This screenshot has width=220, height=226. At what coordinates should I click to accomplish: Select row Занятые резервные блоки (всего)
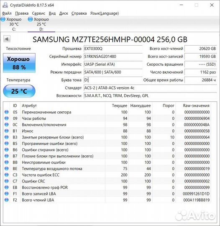pos(107,137)
